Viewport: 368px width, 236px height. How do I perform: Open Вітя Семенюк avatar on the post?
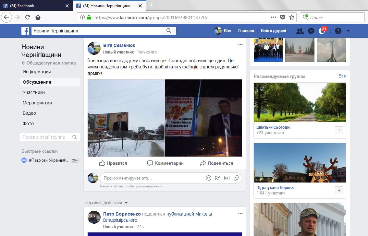(94, 48)
